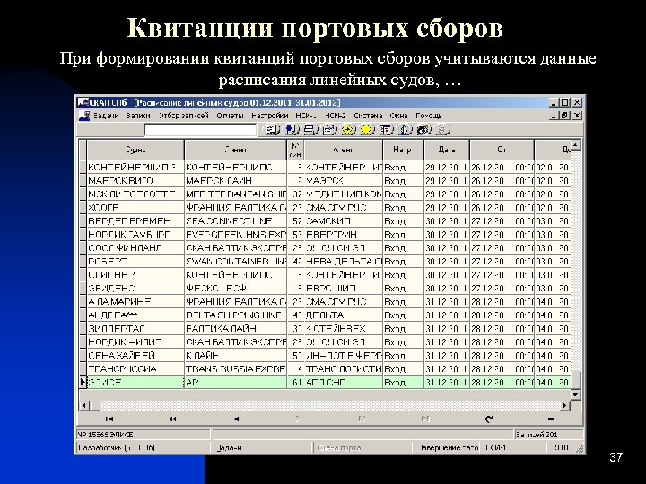Click the toolbar icon with dark-header form window
The height and width of the screenshot is (484, 646).
click(386, 130)
